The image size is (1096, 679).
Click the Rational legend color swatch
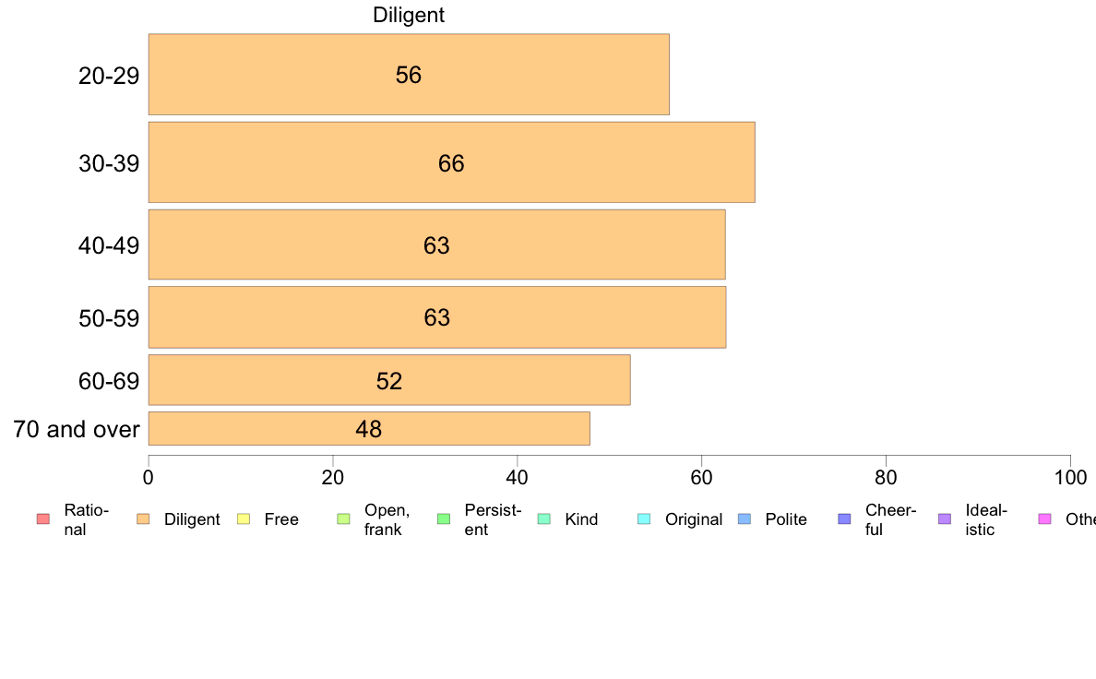[x=43, y=518]
